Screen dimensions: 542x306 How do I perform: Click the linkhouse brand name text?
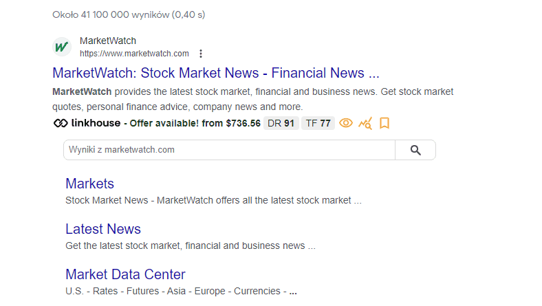coord(96,123)
